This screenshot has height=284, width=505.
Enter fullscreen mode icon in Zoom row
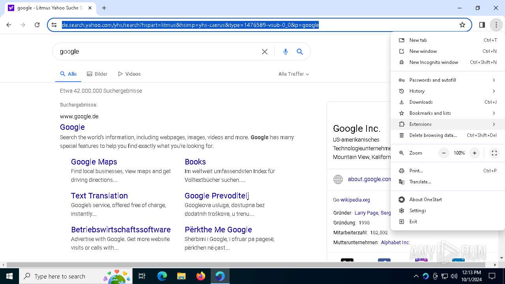click(x=494, y=153)
